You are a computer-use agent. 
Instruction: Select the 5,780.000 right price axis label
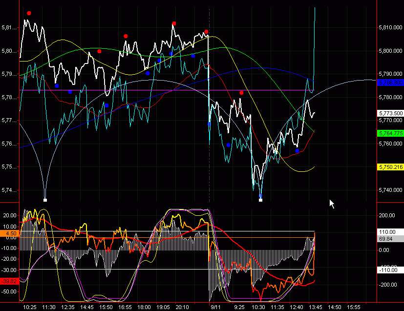[390, 97]
